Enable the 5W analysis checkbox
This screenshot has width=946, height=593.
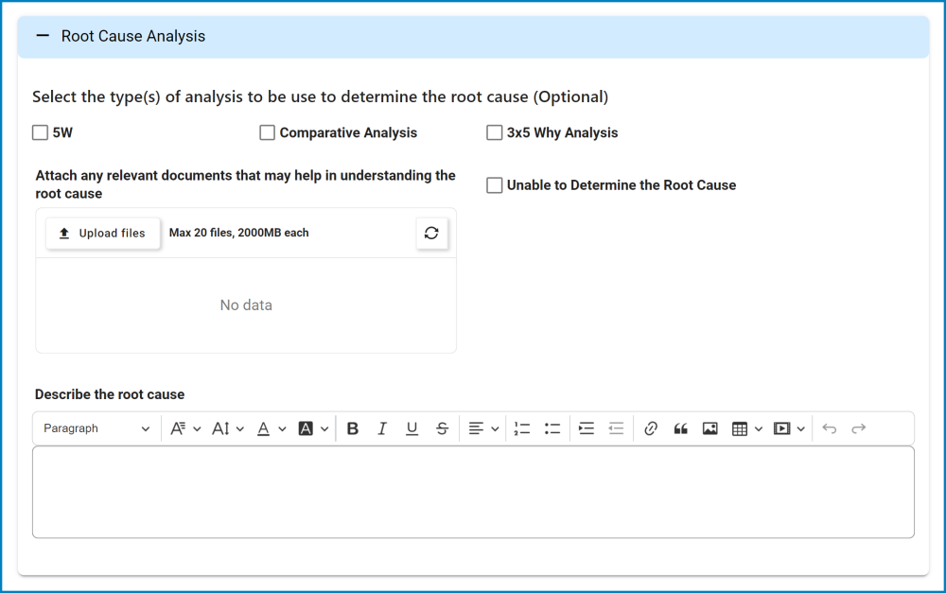pyautogui.click(x=40, y=132)
